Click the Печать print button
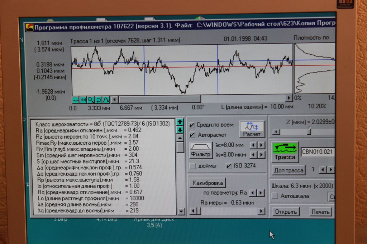Viewport: 367px width, 244px height. (x=320, y=212)
